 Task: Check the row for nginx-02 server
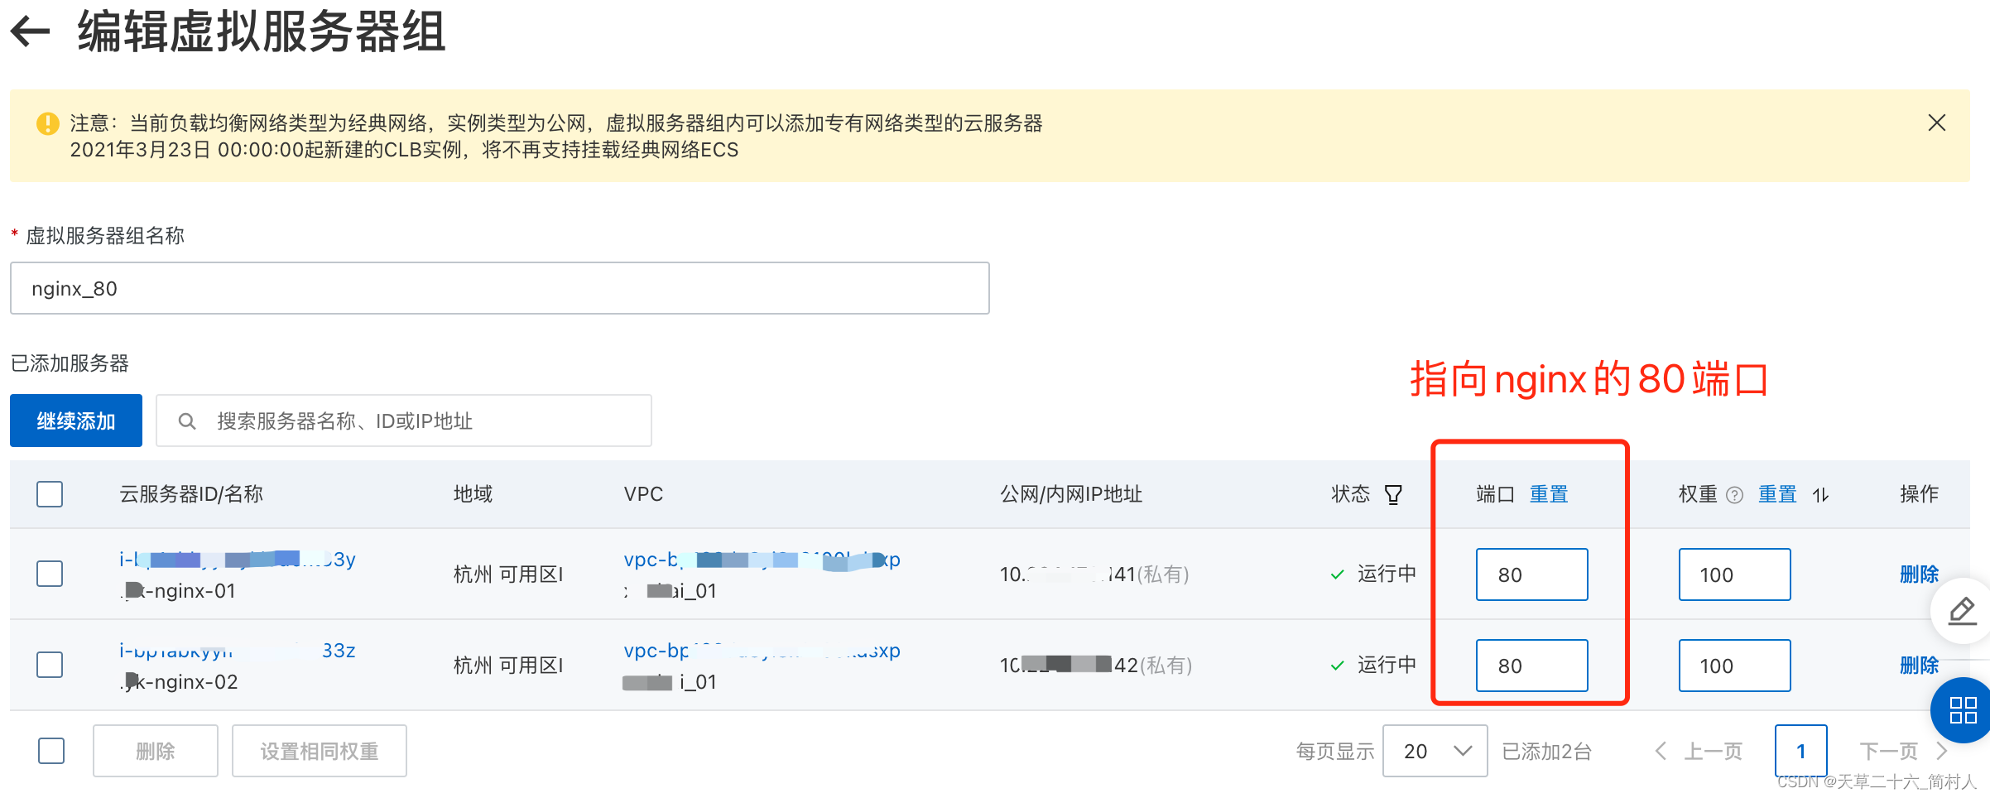point(50,665)
